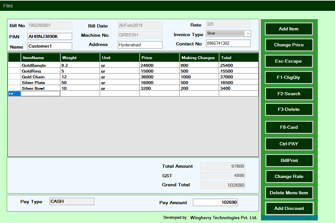Click the Add Discount button

(x=289, y=208)
